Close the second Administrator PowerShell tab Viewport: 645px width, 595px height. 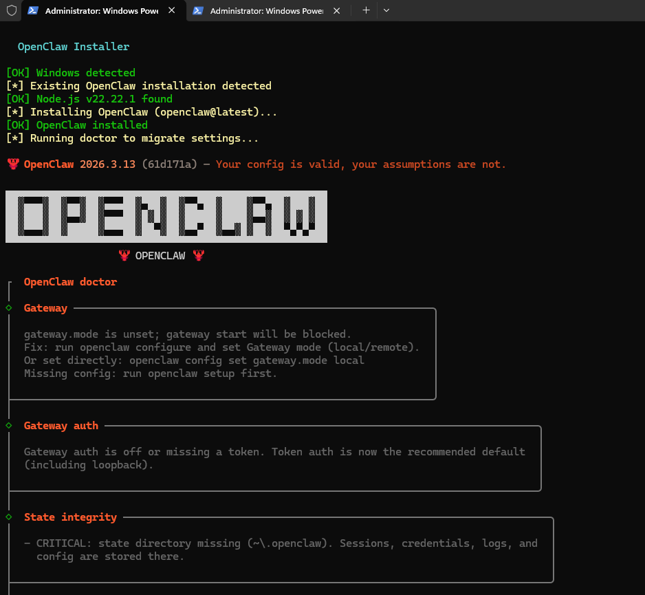tap(336, 11)
